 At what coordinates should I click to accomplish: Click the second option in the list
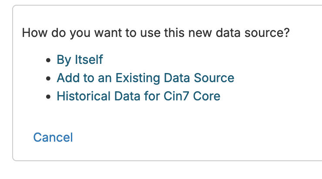point(145,78)
